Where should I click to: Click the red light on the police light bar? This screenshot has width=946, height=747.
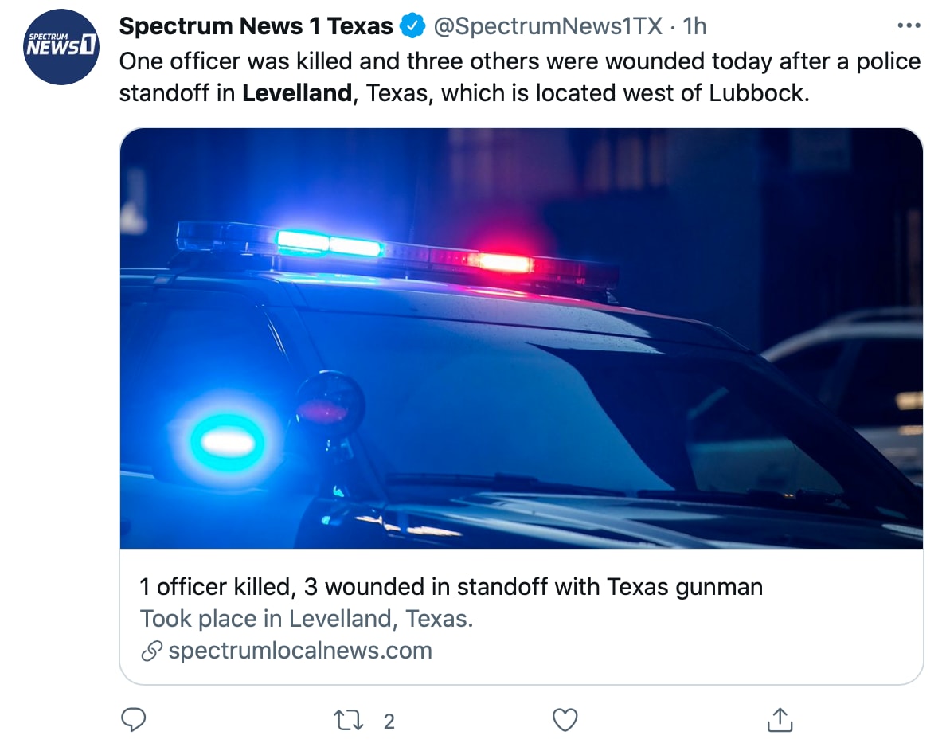point(500,261)
